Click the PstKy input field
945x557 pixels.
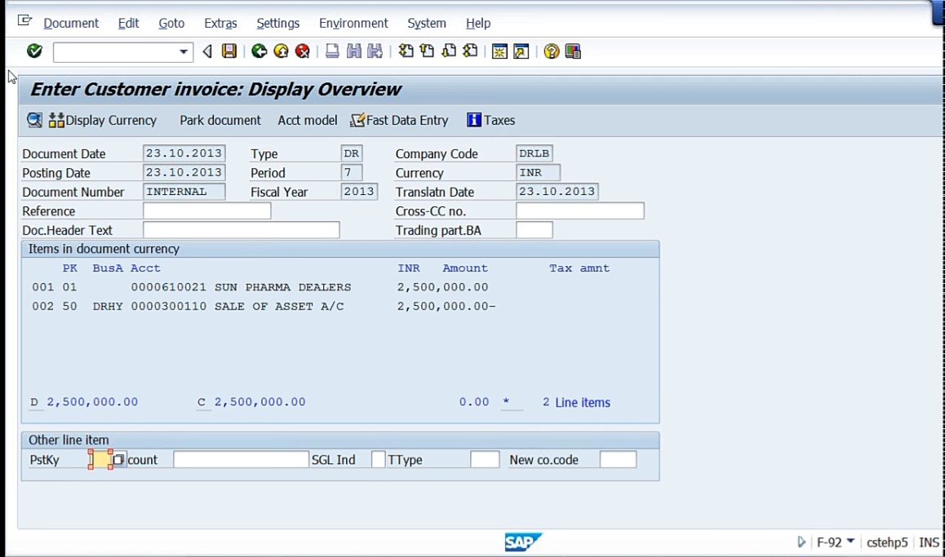100,459
